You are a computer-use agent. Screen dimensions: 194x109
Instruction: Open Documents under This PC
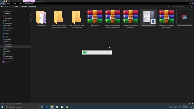(8, 44)
